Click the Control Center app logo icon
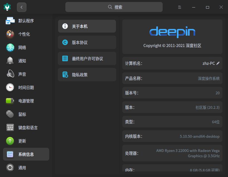The width and height of the screenshot is (228, 177). (x=7, y=7)
